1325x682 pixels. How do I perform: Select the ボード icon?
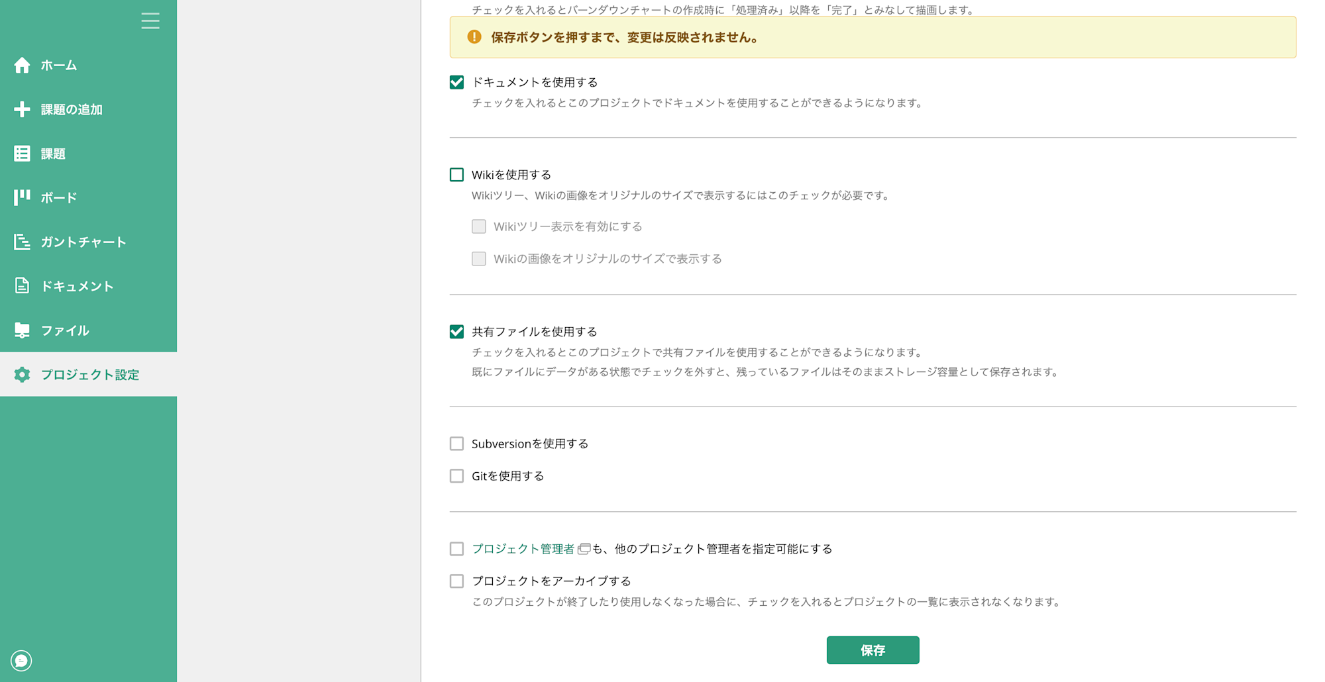click(22, 197)
